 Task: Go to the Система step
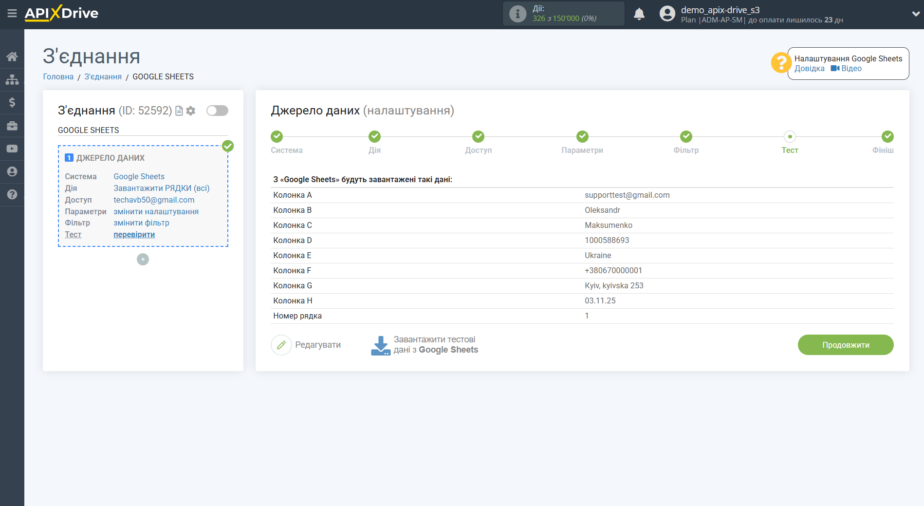tap(277, 137)
